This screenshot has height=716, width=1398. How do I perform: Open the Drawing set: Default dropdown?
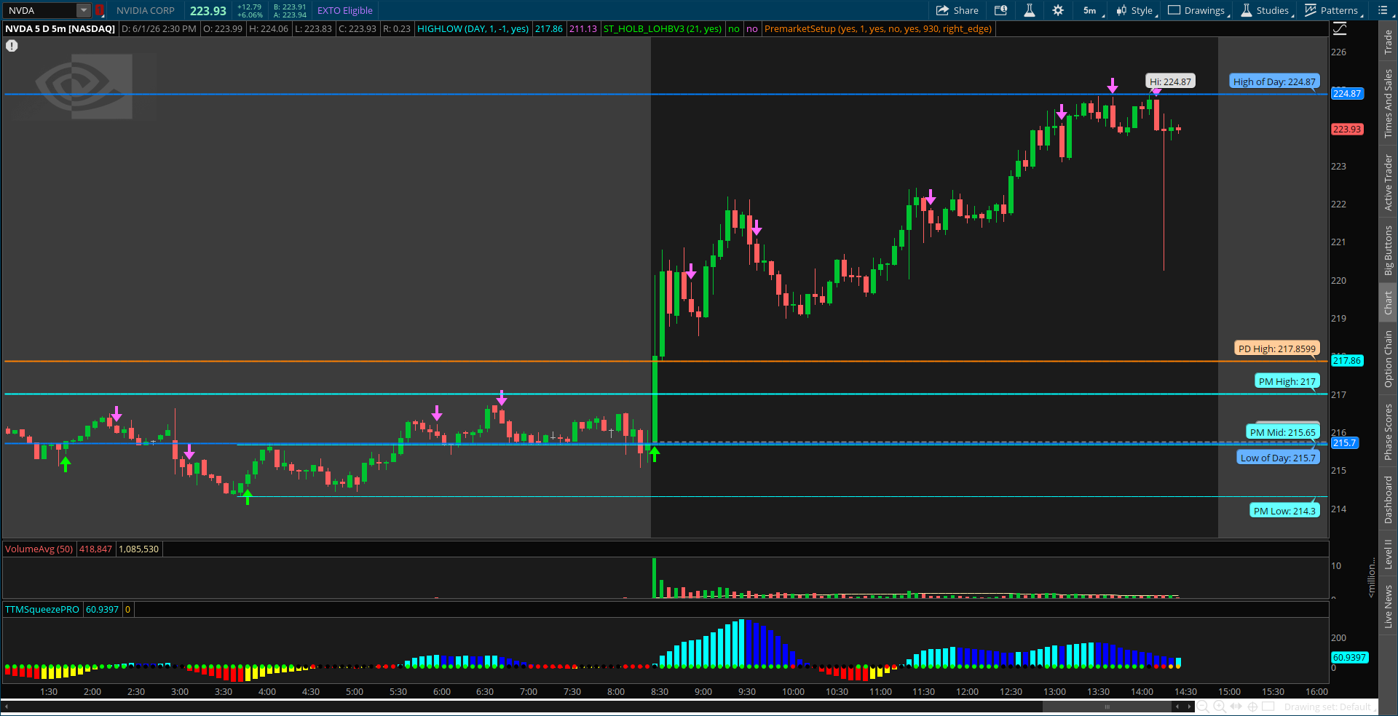coord(1328,707)
